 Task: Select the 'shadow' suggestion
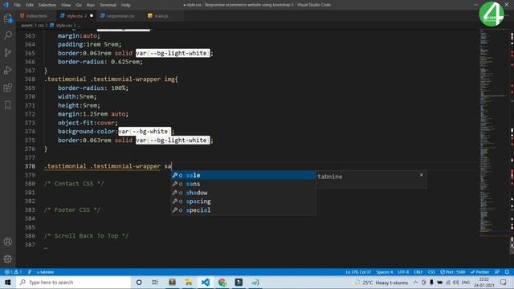tap(243, 193)
